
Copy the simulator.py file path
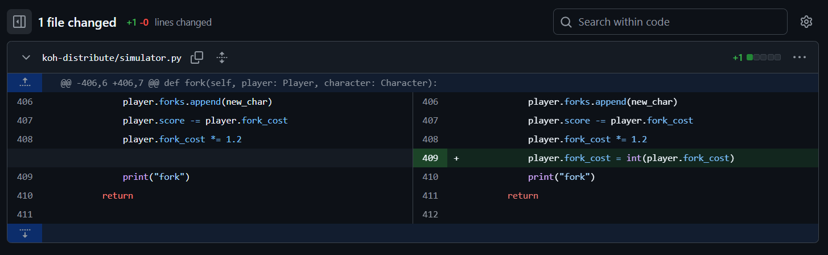click(x=197, y=57)
